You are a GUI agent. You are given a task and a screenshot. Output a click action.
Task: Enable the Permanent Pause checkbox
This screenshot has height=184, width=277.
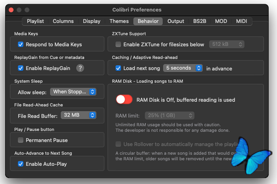click(x=21, y=140)
